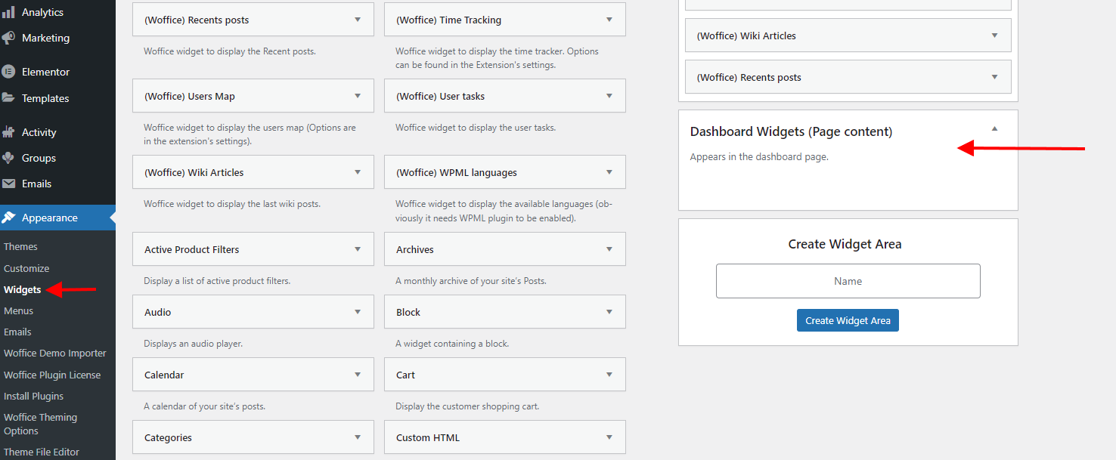Click the Create Widget Area button
Image resolution: width=1116 pixels, height=460 pixels.
(x=848, y=320)
